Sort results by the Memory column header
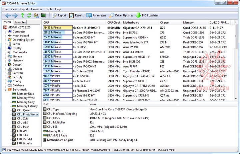Screen dimensions: 240x154 (x=195, y=23)
